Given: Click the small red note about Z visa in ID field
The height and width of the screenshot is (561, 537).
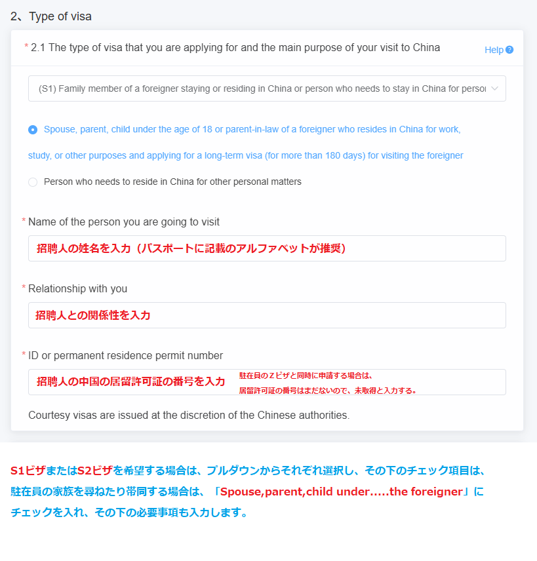Looking at the screenshot, I should (328, 383).
